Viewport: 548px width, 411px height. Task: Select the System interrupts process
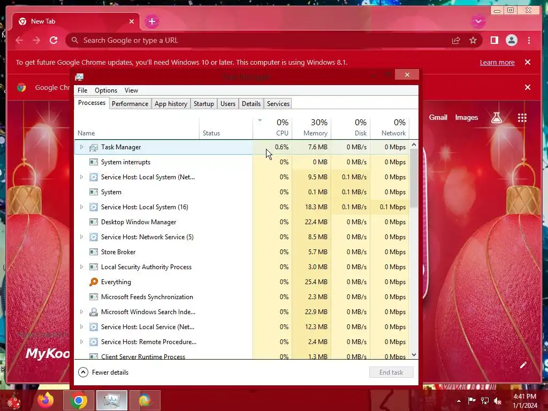tap(242, 162)
